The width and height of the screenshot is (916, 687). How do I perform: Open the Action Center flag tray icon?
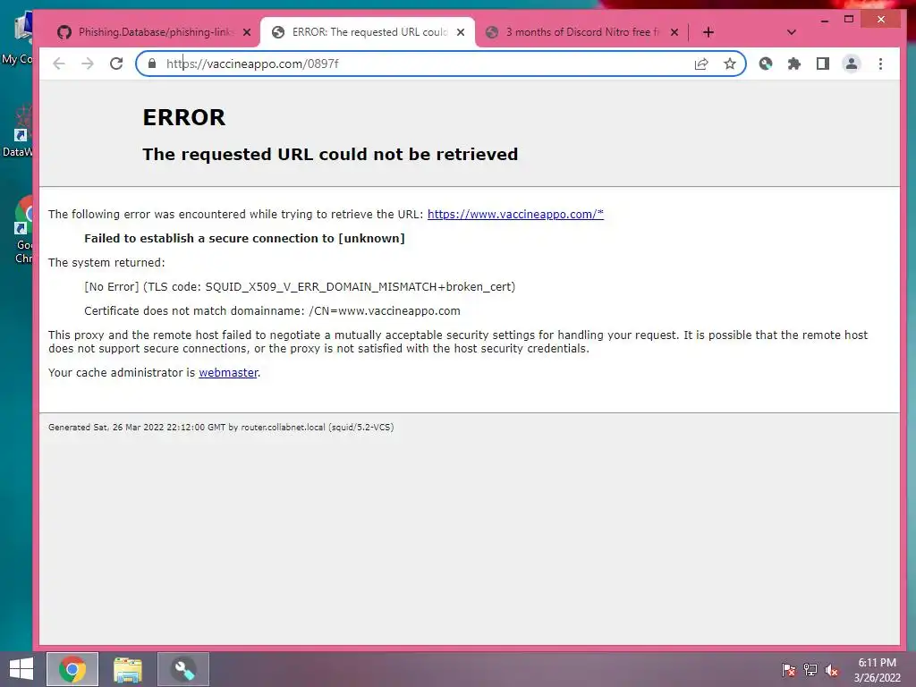tap(788, 670)
